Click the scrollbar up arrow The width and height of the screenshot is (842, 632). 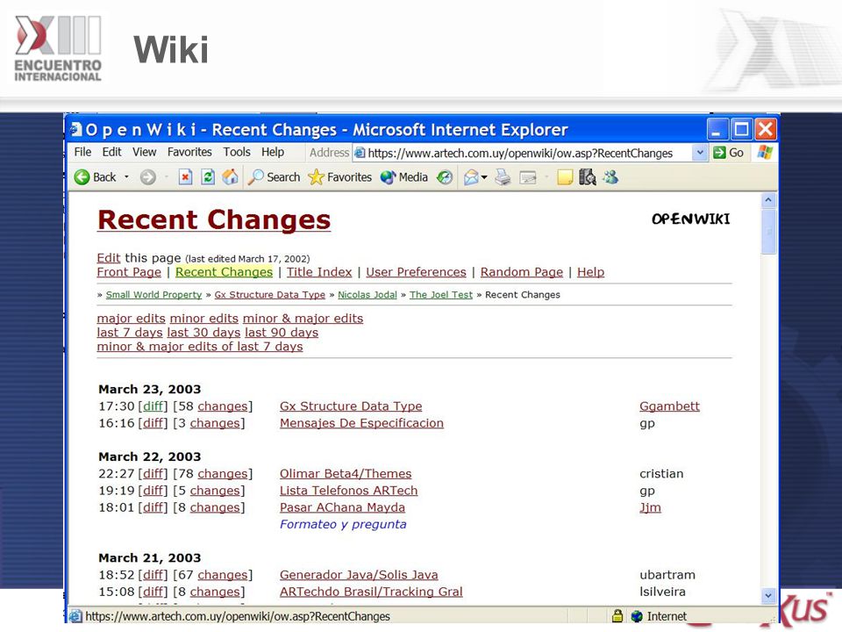(768, 200)
